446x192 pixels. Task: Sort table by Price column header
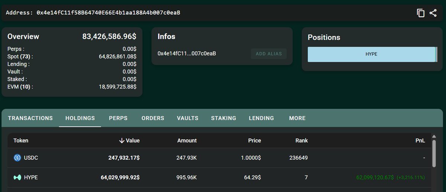tap(255, 140)
